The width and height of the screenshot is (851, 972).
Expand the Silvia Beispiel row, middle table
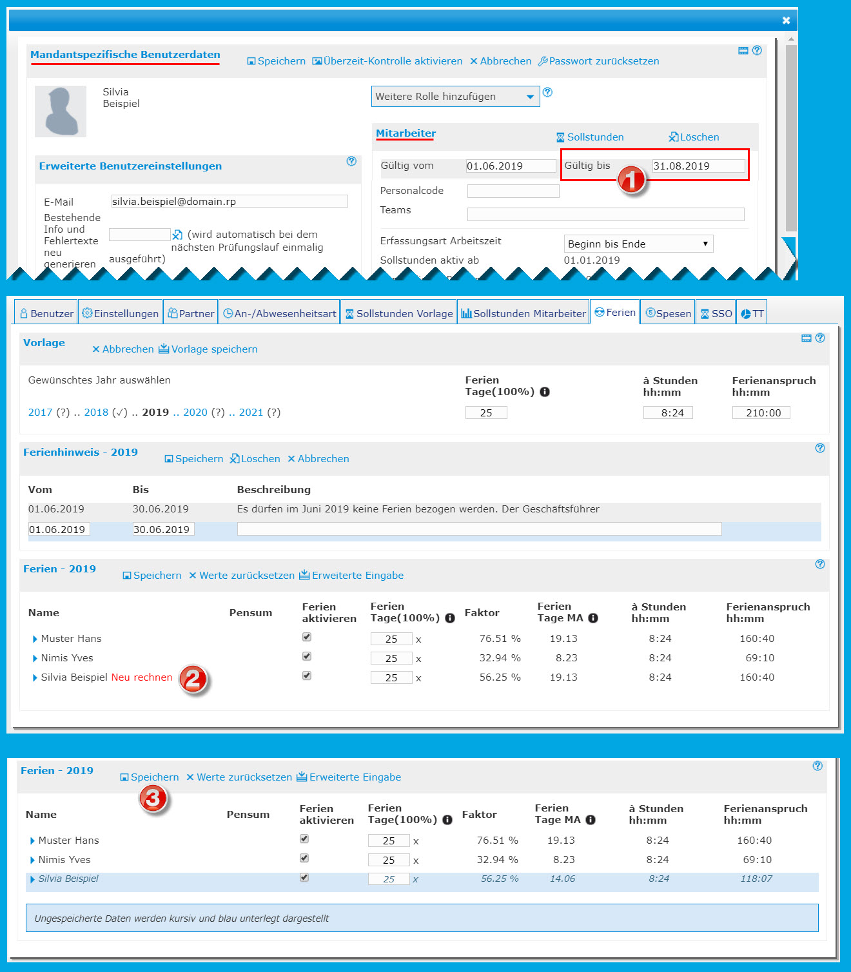(35, 678)
